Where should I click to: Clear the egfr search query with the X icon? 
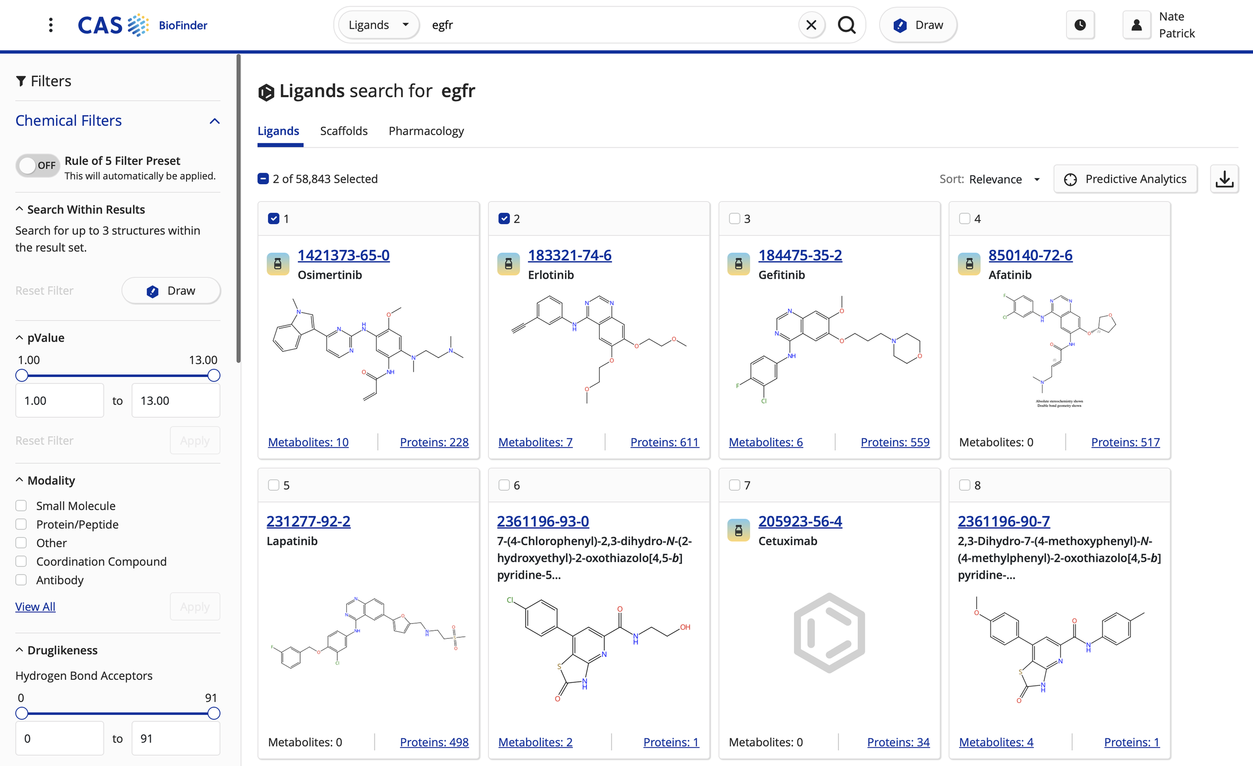pyautogui.click(x=811, y=25)
